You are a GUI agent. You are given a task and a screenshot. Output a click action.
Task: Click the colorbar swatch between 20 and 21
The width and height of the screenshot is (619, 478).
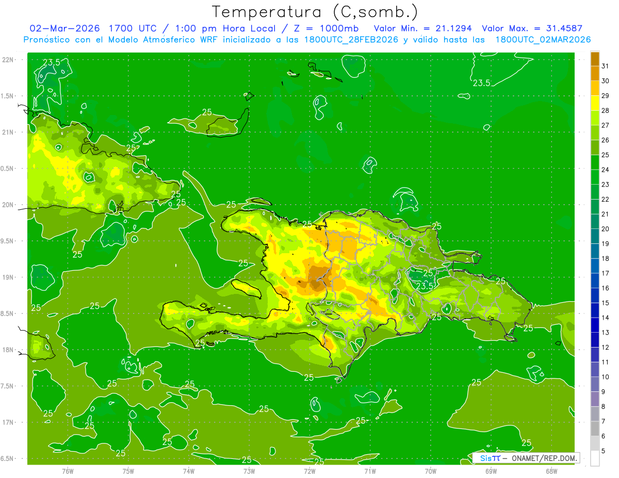click(x=595, y=222)
